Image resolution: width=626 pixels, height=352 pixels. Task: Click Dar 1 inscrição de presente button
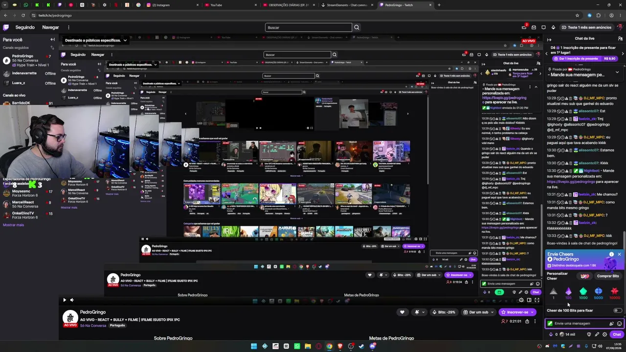584,59
